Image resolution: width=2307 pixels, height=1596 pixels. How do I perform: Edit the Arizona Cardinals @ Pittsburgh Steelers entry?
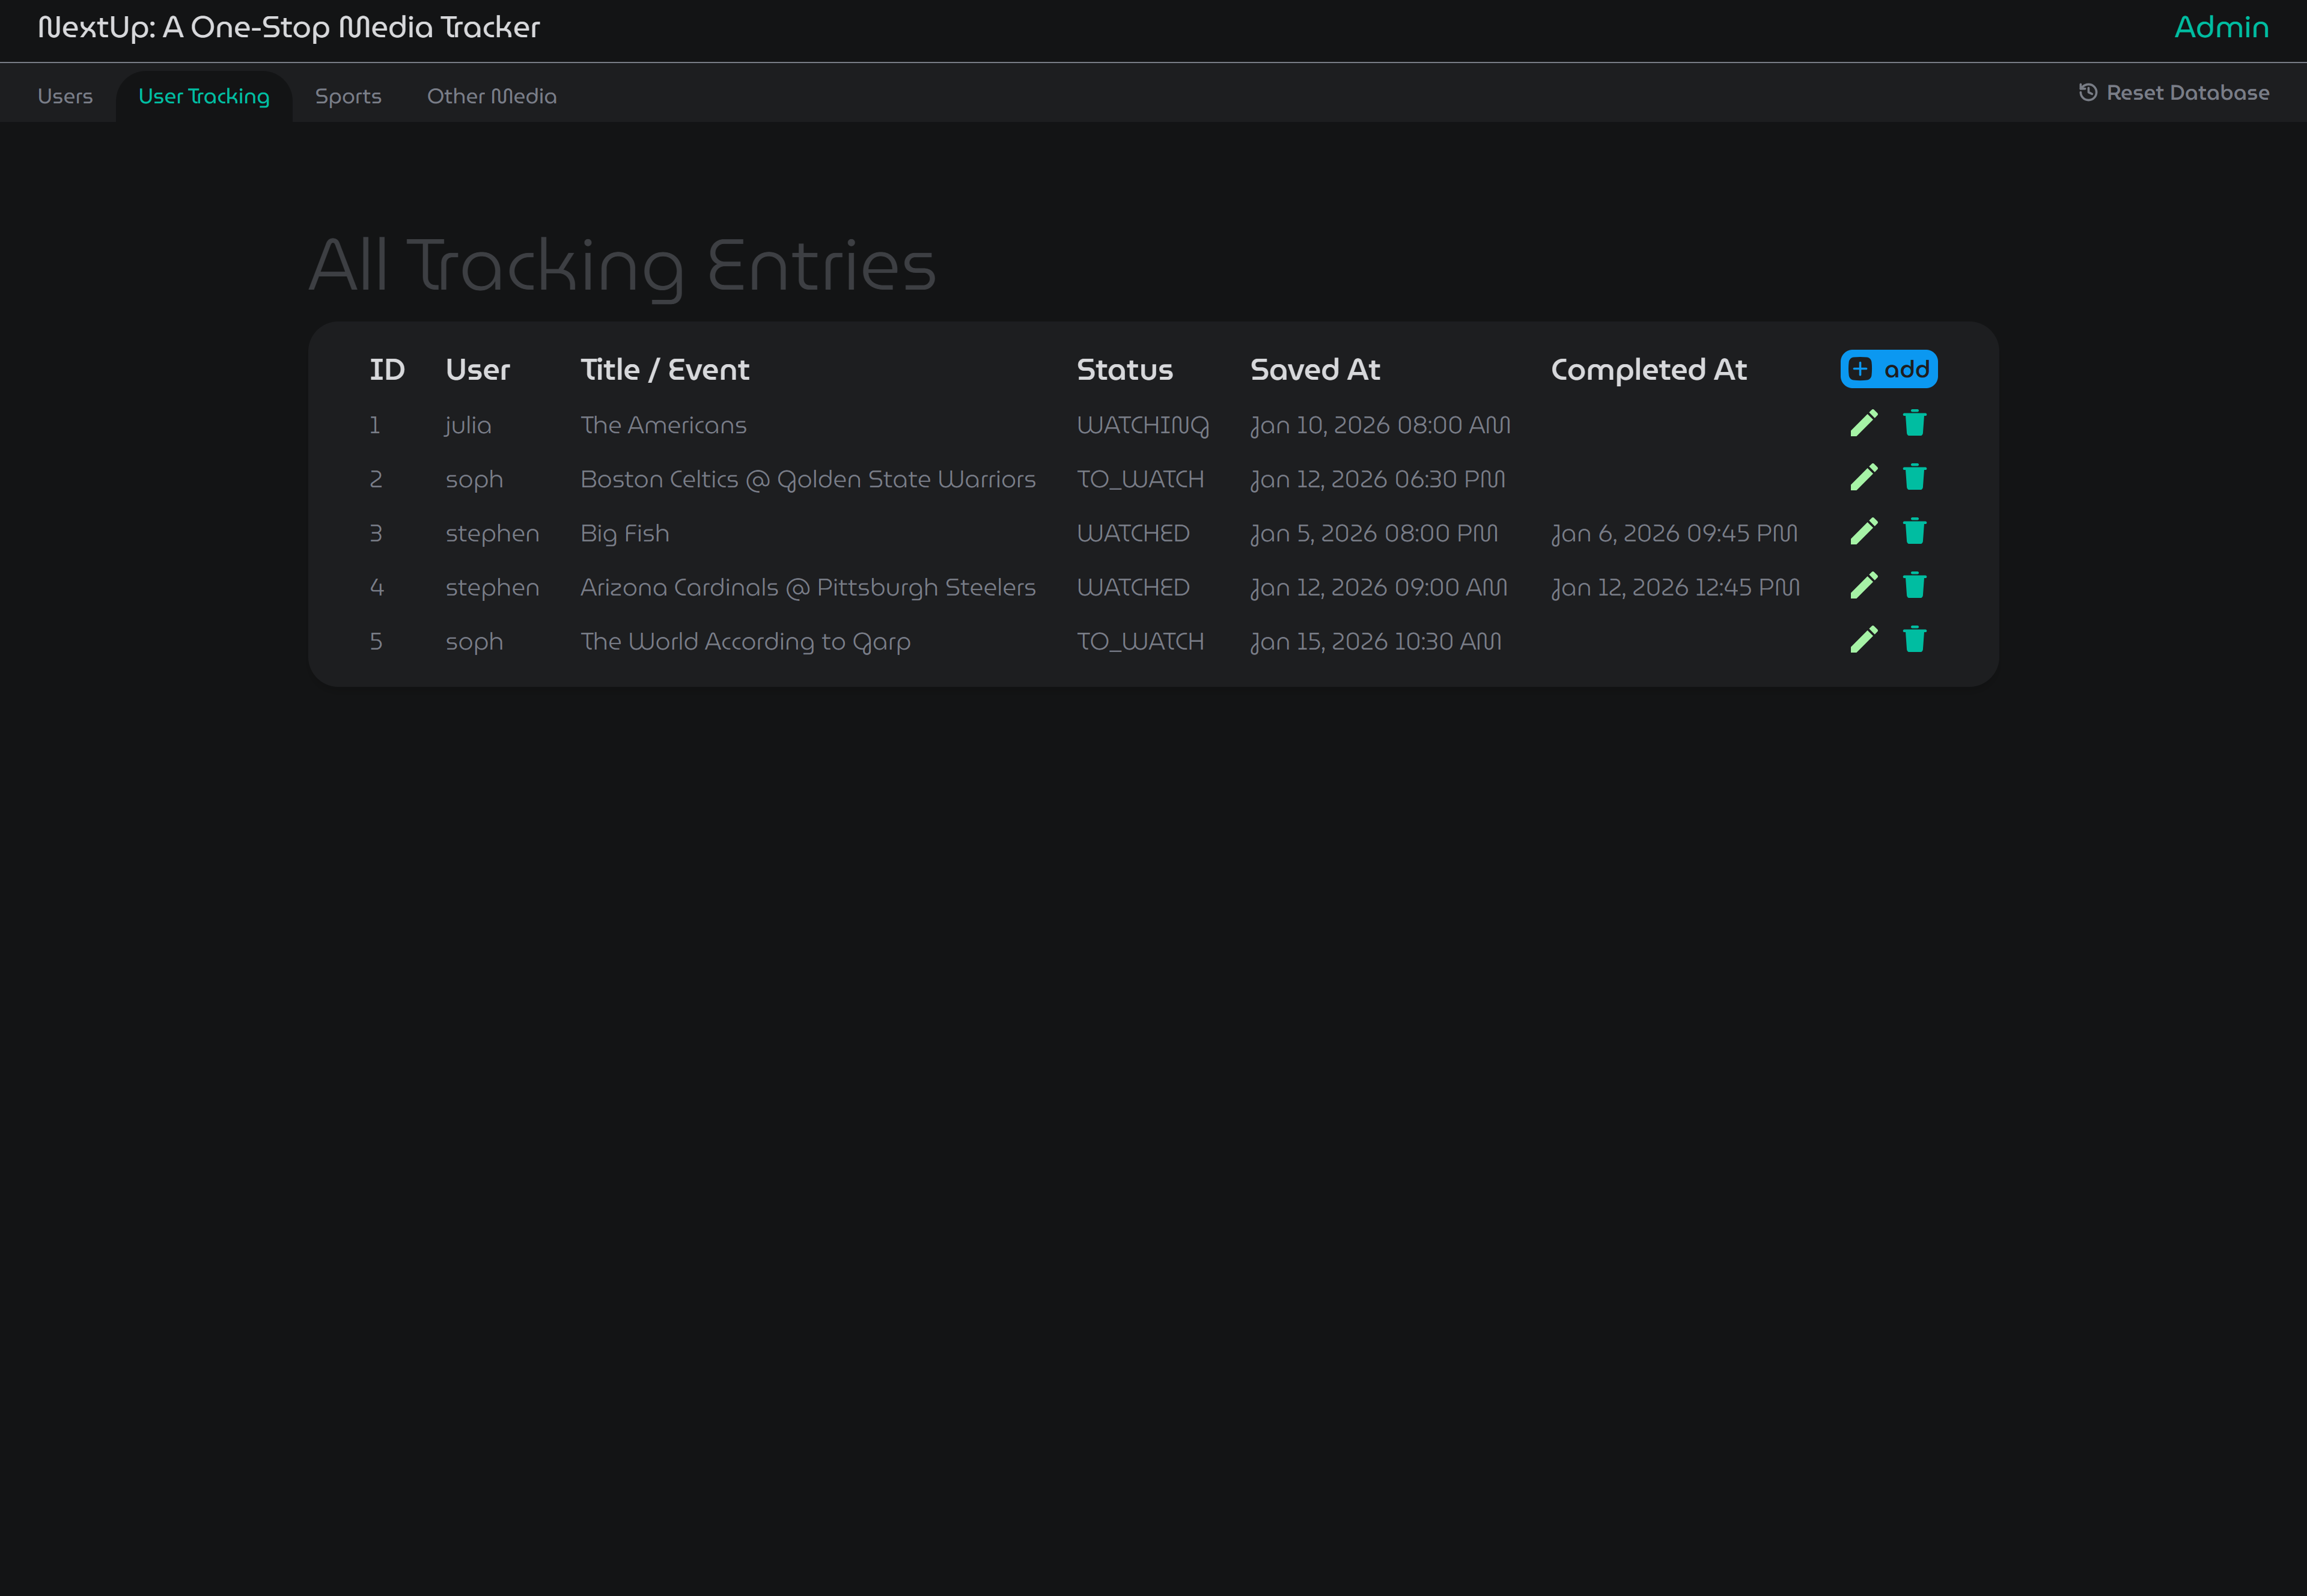1863,586
